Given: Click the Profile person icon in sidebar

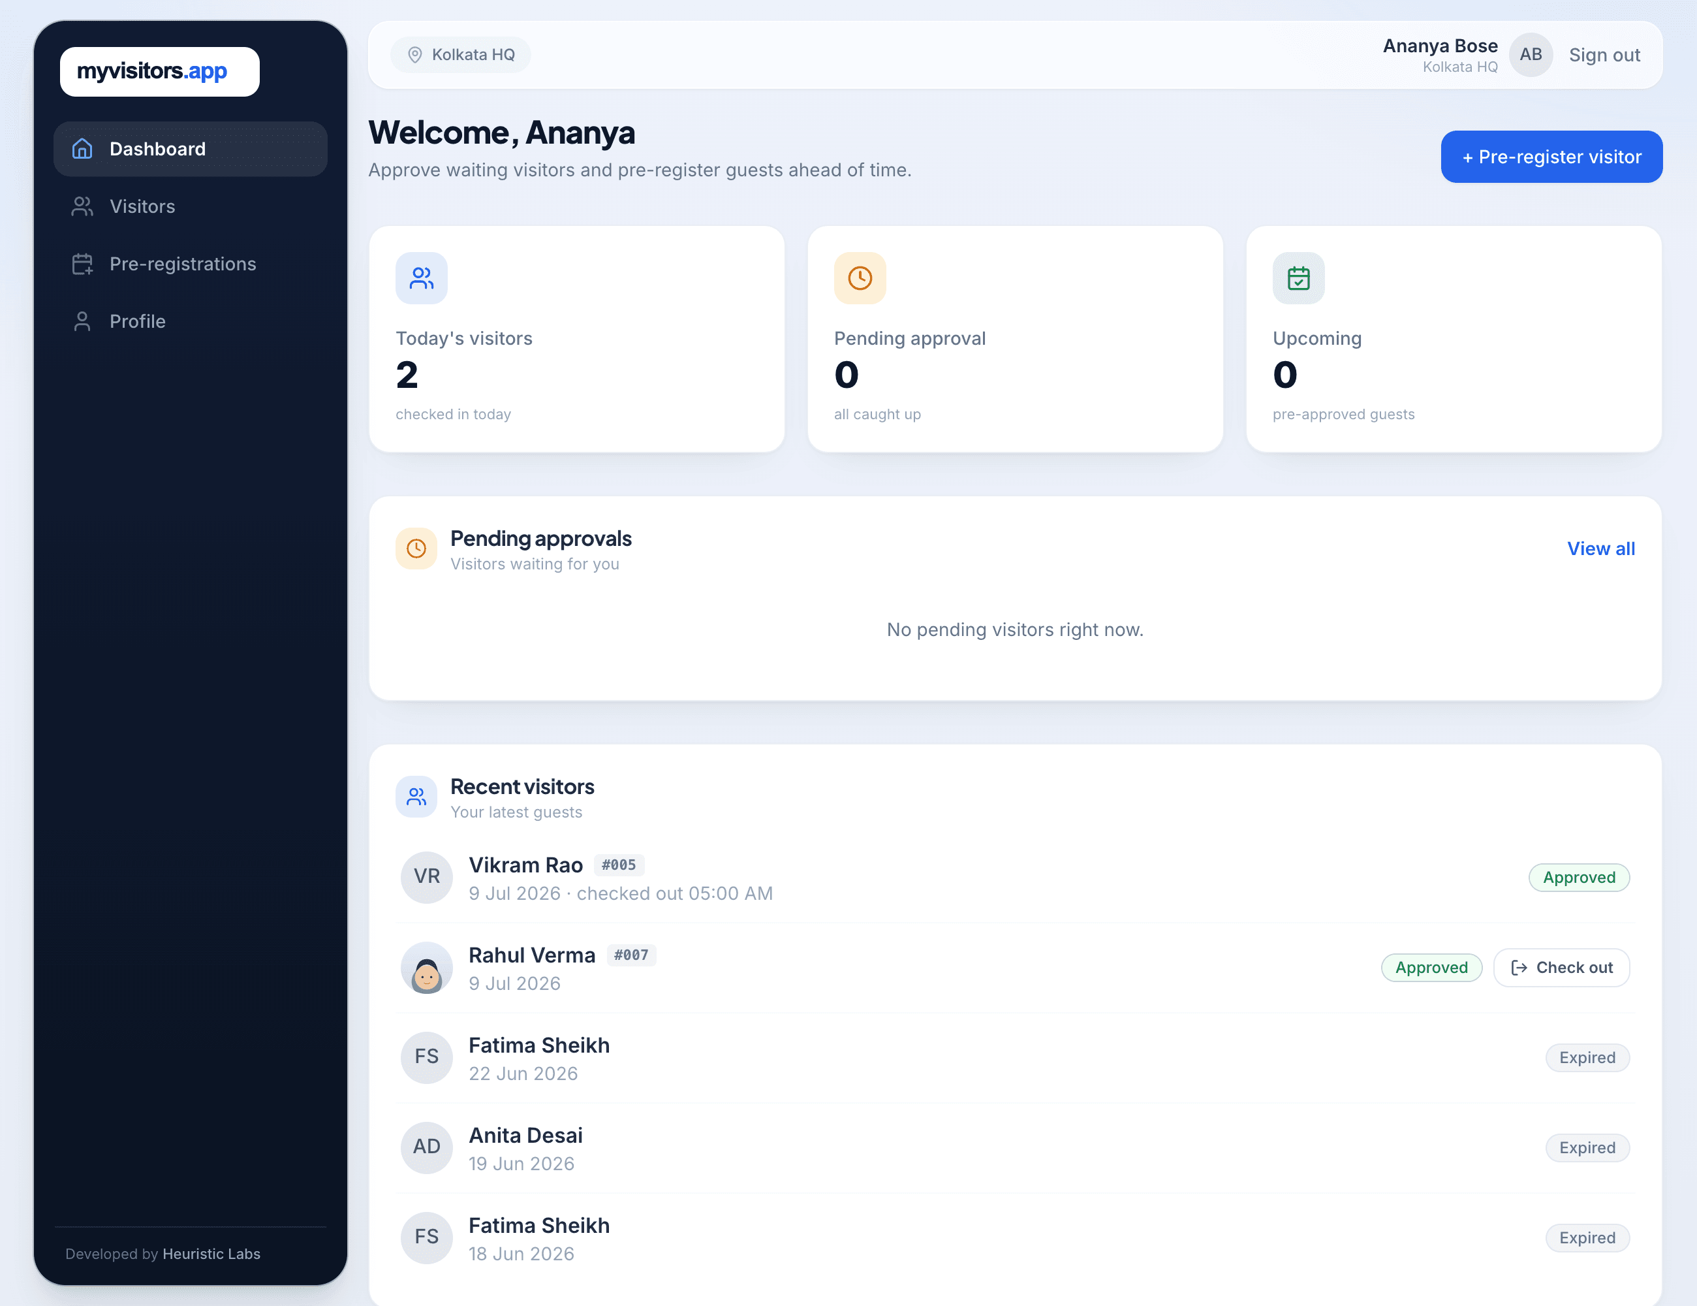Looking at the screenshot, I should pyautogui.click(x=82, y=321).
